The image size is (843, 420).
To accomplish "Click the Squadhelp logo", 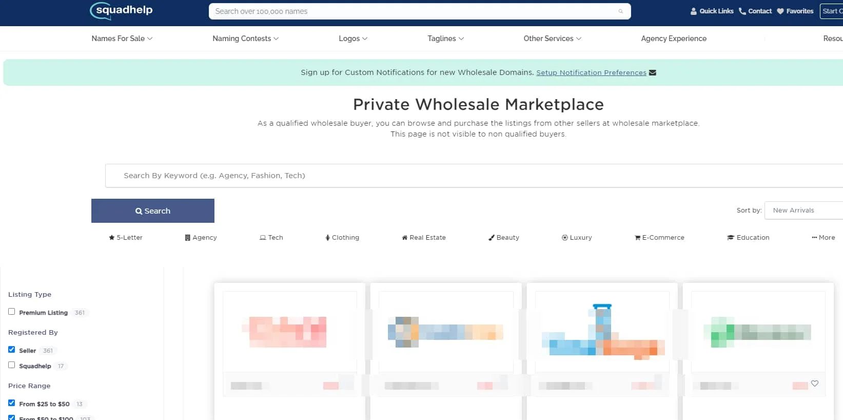I will [x=121, y=11].
